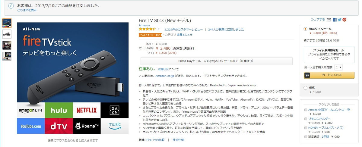This screenshot has height=147, width=362.
Task: Select the 特選タイムセール radio option
Action: [306, 29]
